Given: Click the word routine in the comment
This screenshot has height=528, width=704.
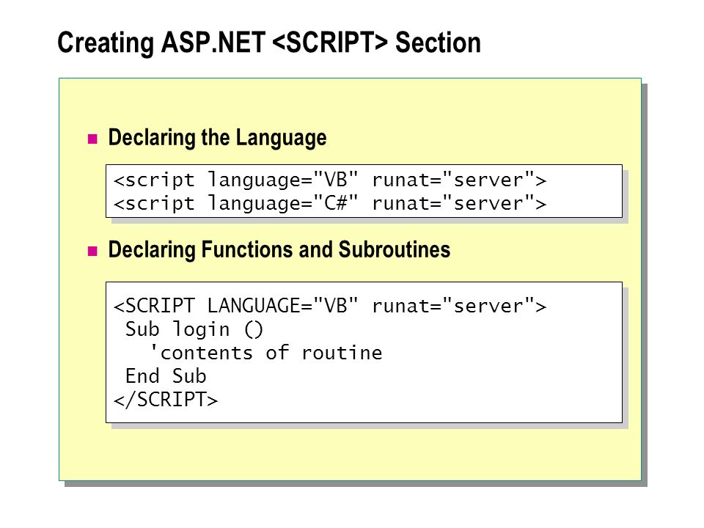Looking at the screenshot, I should [342, 353].
